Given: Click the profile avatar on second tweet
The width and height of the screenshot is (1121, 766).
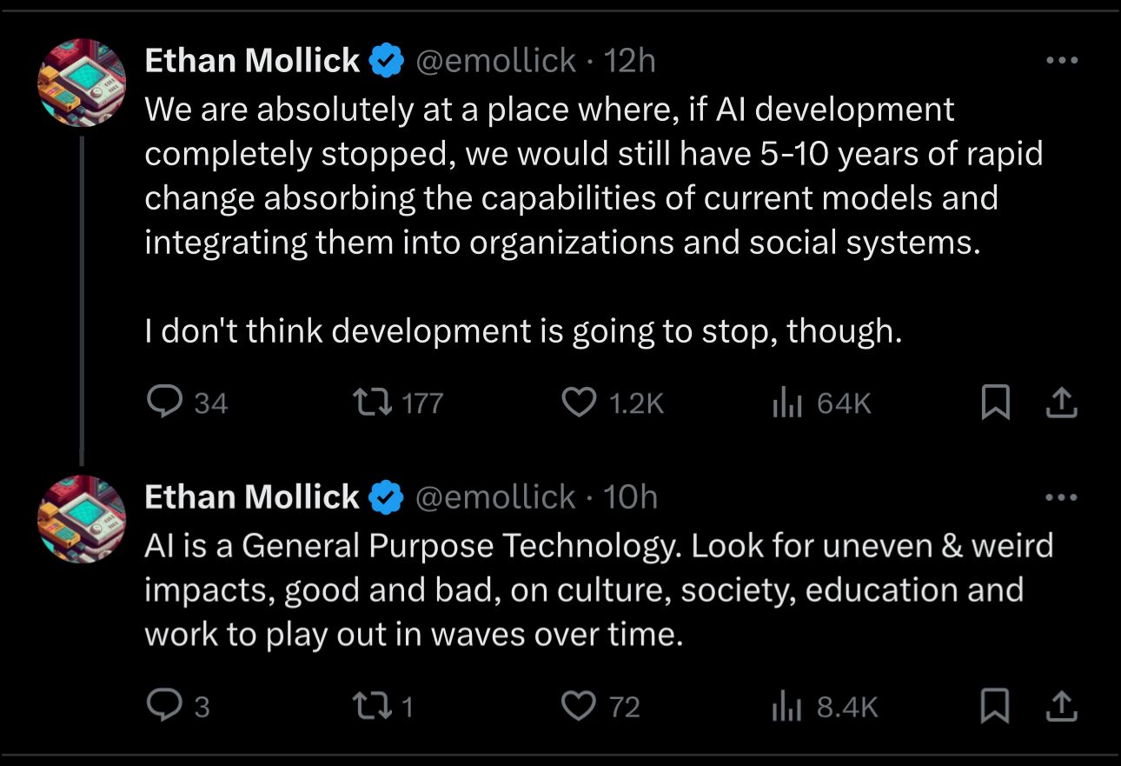Looking at the screenshot, I should point(82,519).
